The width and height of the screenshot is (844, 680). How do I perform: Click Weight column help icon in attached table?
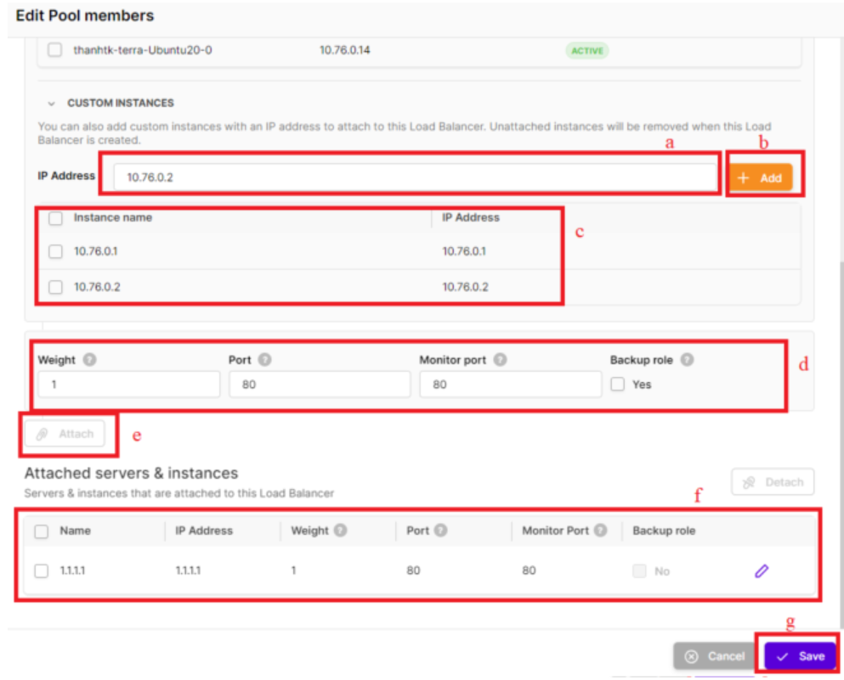pos(340,531)
